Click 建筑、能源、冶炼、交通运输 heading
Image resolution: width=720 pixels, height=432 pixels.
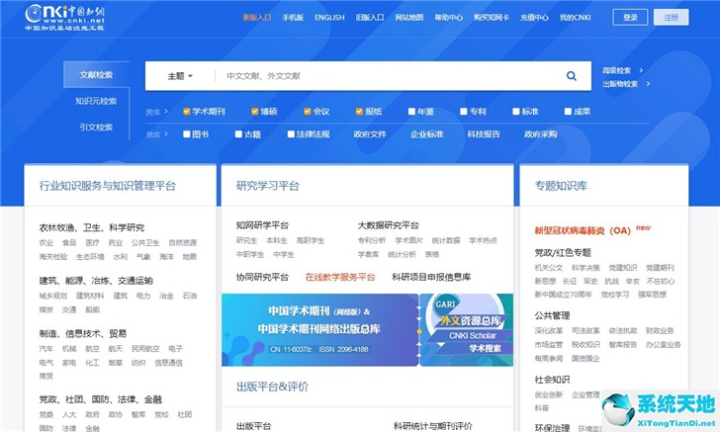pos(96,281)
